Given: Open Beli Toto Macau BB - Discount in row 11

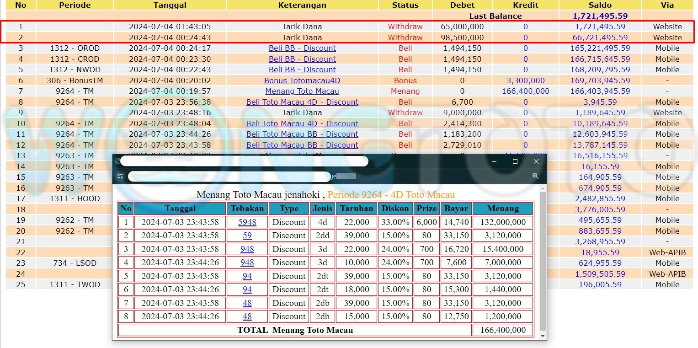Looking at the screenshot, I should (302, 134).
